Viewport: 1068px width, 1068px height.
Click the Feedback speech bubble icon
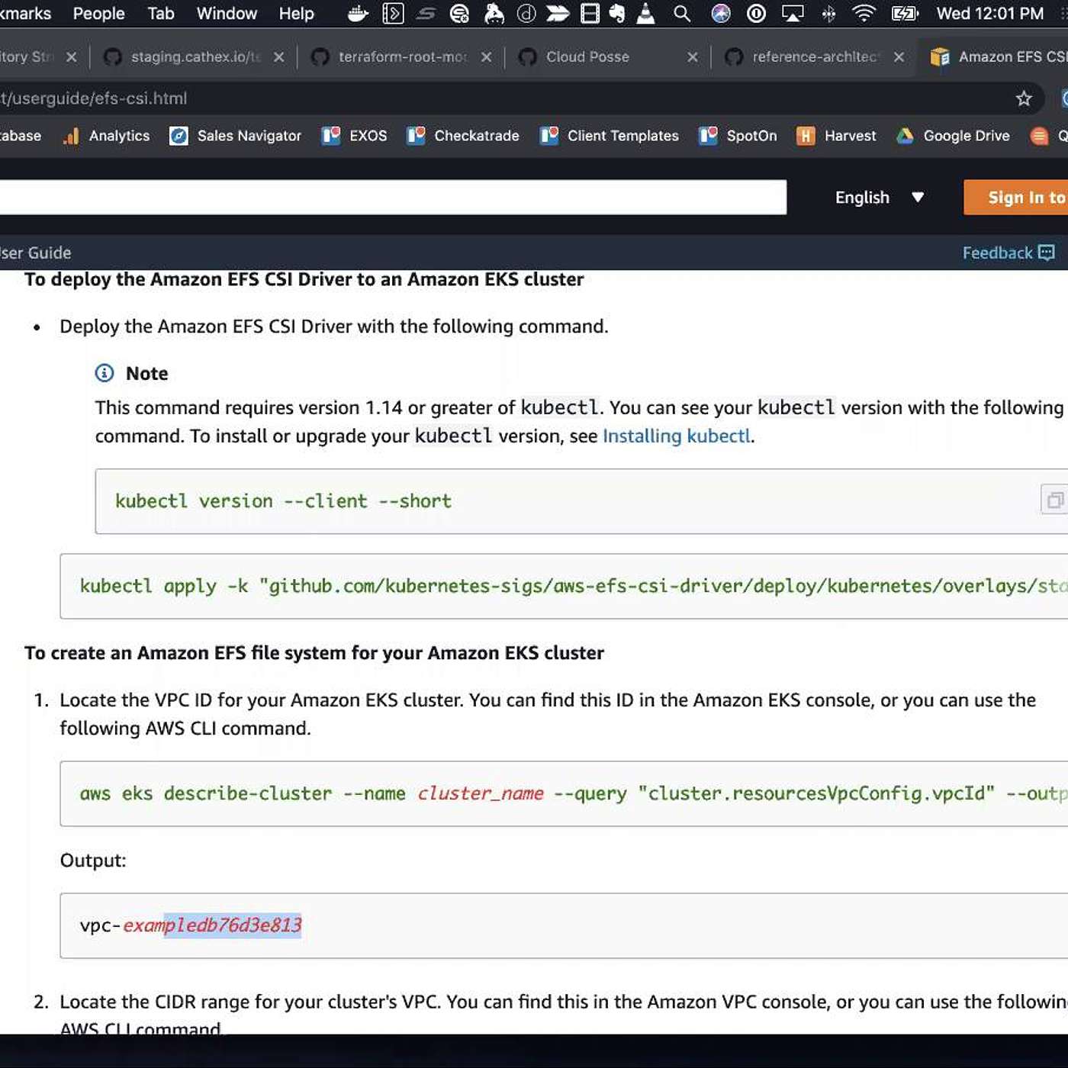point(1047,253)
